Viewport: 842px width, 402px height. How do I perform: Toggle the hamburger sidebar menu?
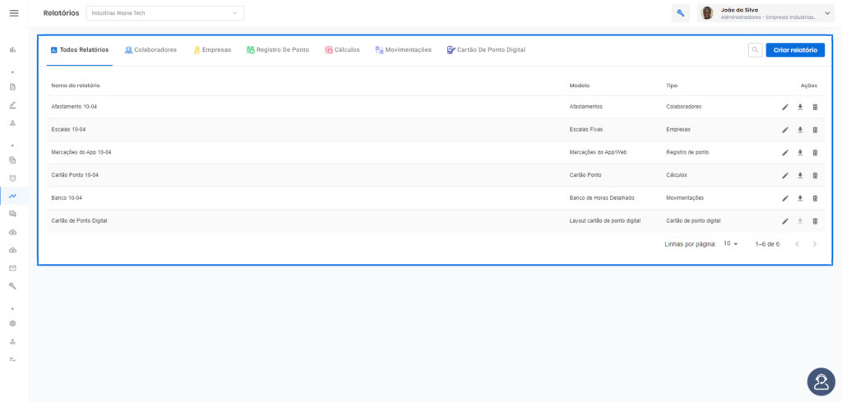point(14,13)
